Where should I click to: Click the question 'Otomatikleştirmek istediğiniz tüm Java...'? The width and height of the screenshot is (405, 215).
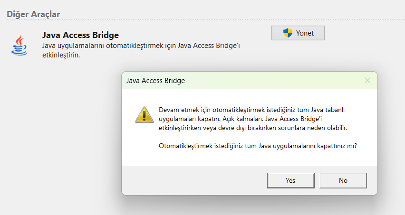257,146
